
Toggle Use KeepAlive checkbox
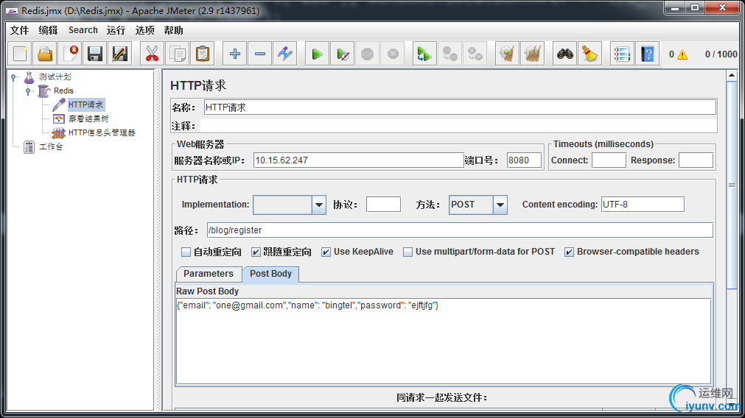326,252
